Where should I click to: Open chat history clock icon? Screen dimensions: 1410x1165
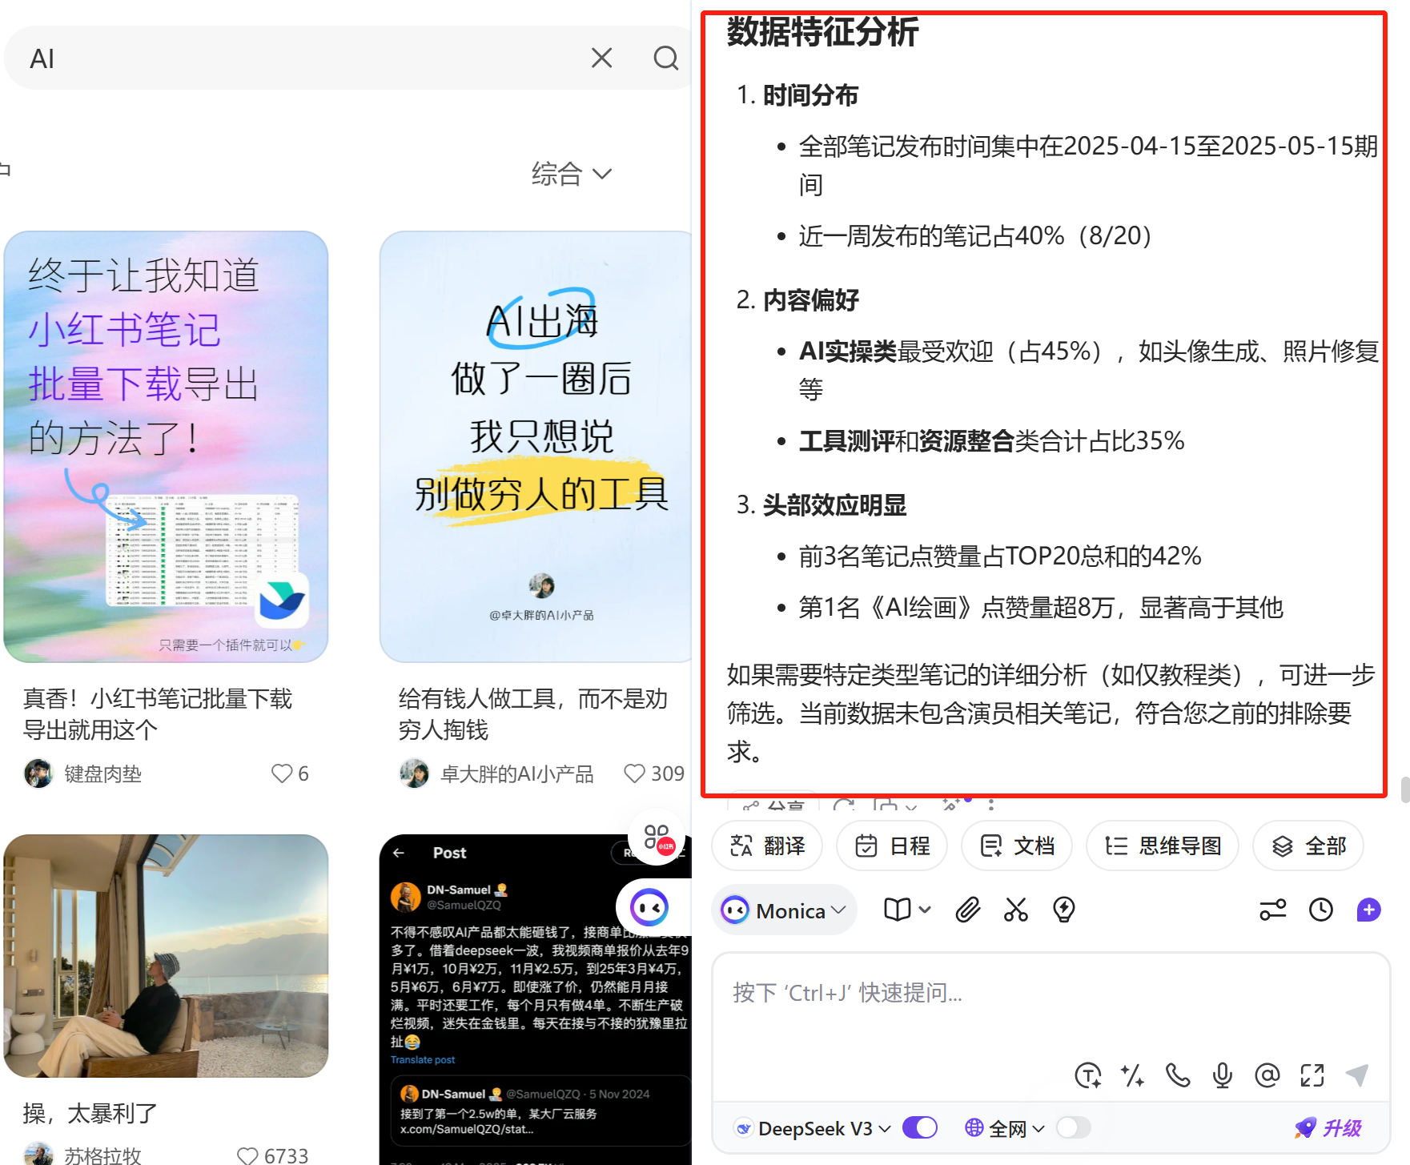1320,910
